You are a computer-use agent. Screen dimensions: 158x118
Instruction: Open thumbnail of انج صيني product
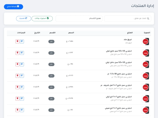145,110
